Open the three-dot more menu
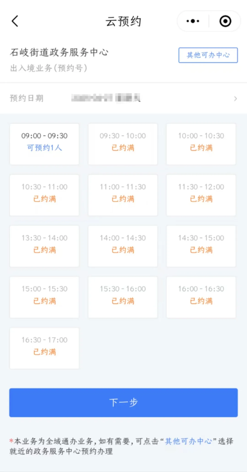The width and height of the screenshot is (247, 472). point(193,21)
